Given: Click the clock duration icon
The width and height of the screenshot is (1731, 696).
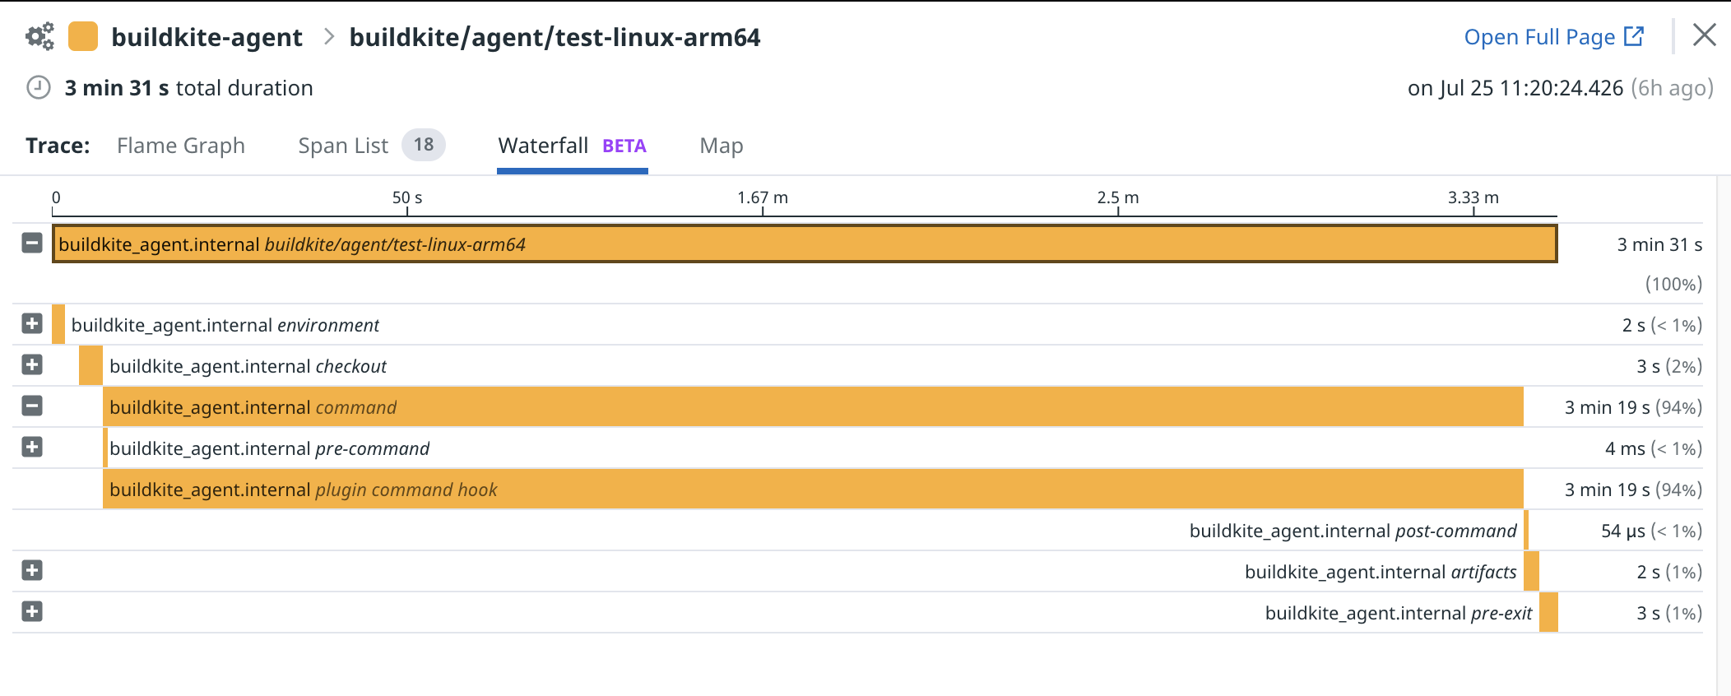Looking at the screenshot, I should [x=39, y=87].
